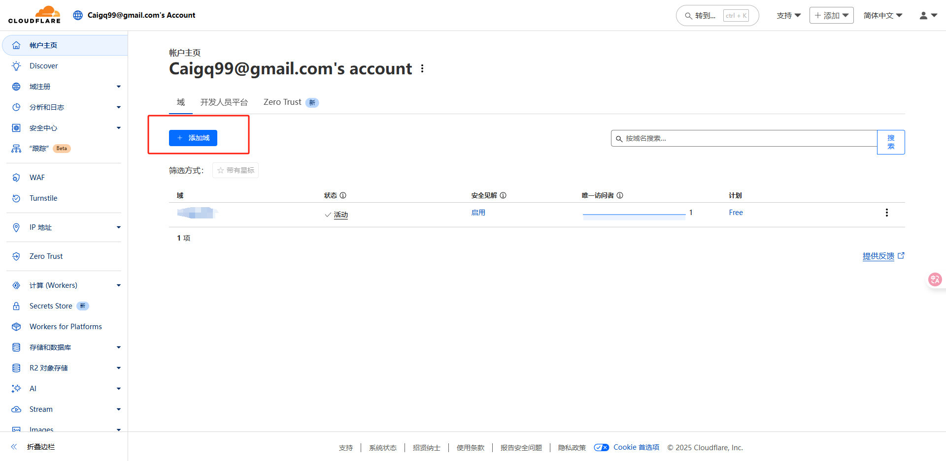Expand the Domain Registration sidebar menu
The width and height of the screenshot is (946, 461).
118,87
